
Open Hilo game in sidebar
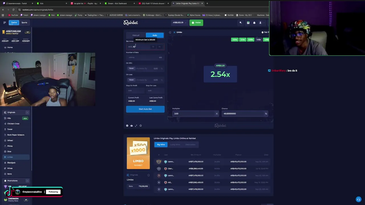click(x=9, y=118)
